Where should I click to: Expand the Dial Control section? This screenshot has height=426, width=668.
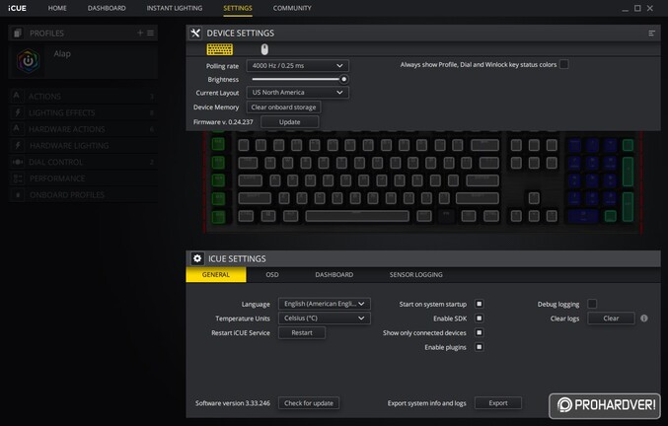[83, 162]
